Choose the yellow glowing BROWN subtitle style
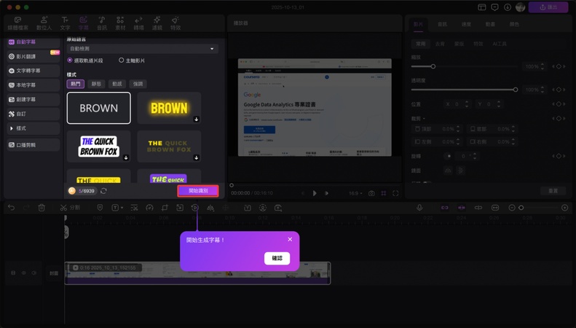Image resolution: width=576 pixels, height=328 pixels. pos(169,108)
